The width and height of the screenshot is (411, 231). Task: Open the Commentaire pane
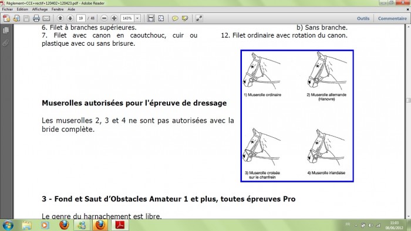(x=392, y=18)
